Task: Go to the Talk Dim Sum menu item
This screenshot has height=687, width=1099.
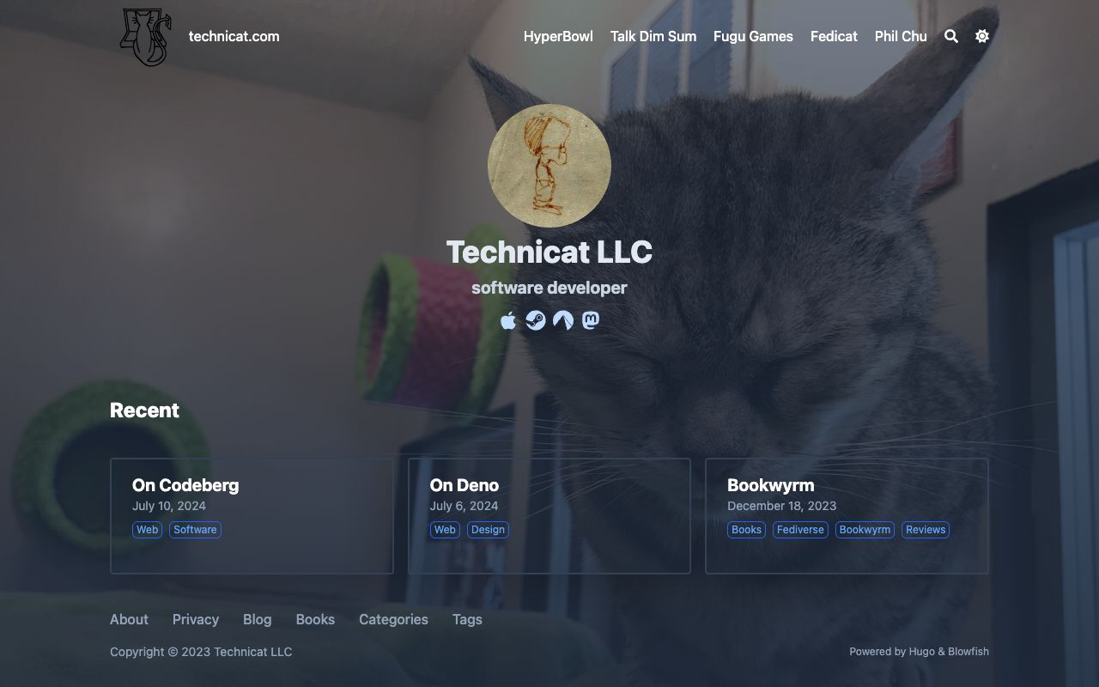Action: click(x=653, y=36)
